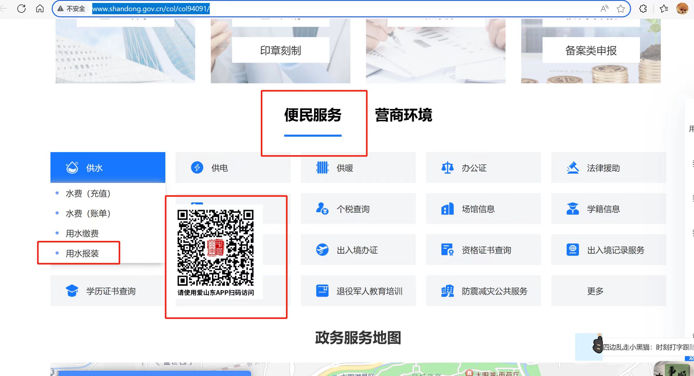The image size is (694, 376).
Task: Click the 备案类申报 image card
Action: tap(591, 51)
